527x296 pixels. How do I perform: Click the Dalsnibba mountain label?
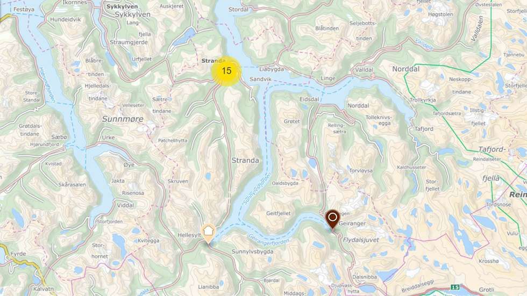click(365, 277)
